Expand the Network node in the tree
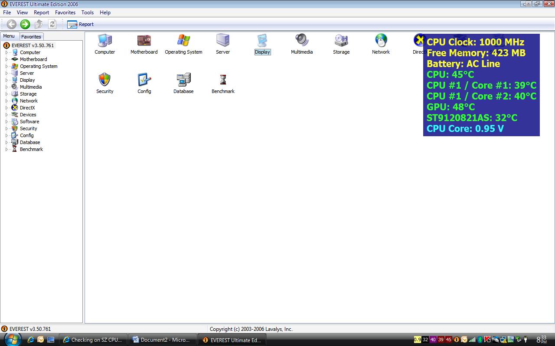The height and width of the screenshot is (346, 555). point(7,101)
